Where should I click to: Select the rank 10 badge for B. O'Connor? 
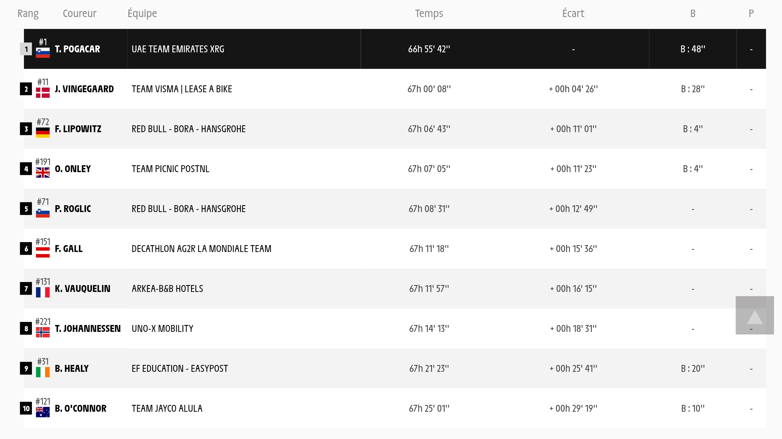point(26,409)
